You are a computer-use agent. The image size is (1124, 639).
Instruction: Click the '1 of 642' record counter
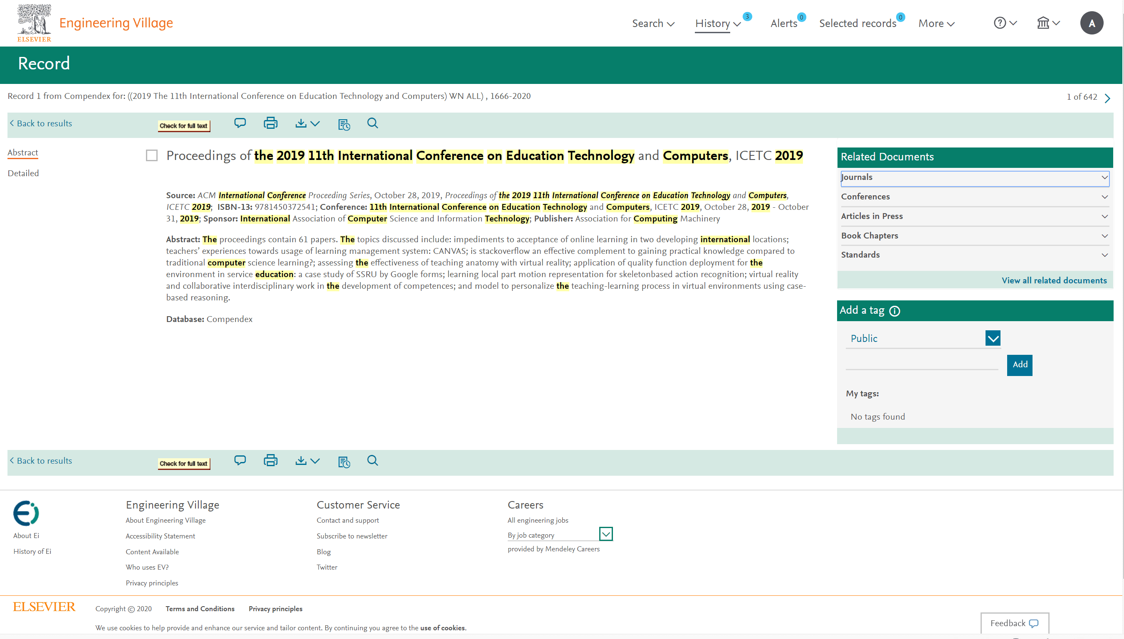pos(1082,97)
